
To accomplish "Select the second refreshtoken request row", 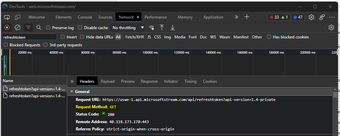I will [34, 96].
